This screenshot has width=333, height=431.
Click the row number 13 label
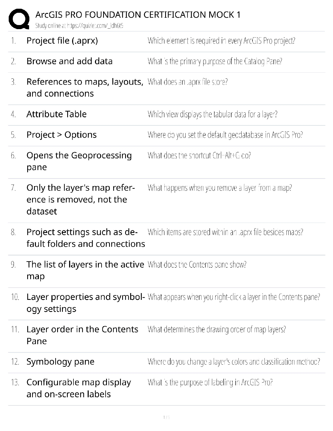[15, 382]
